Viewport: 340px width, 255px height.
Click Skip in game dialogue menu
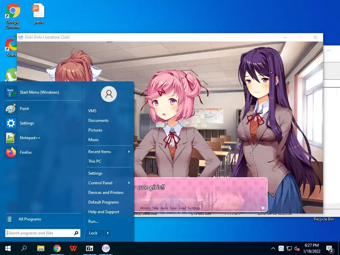155,208
